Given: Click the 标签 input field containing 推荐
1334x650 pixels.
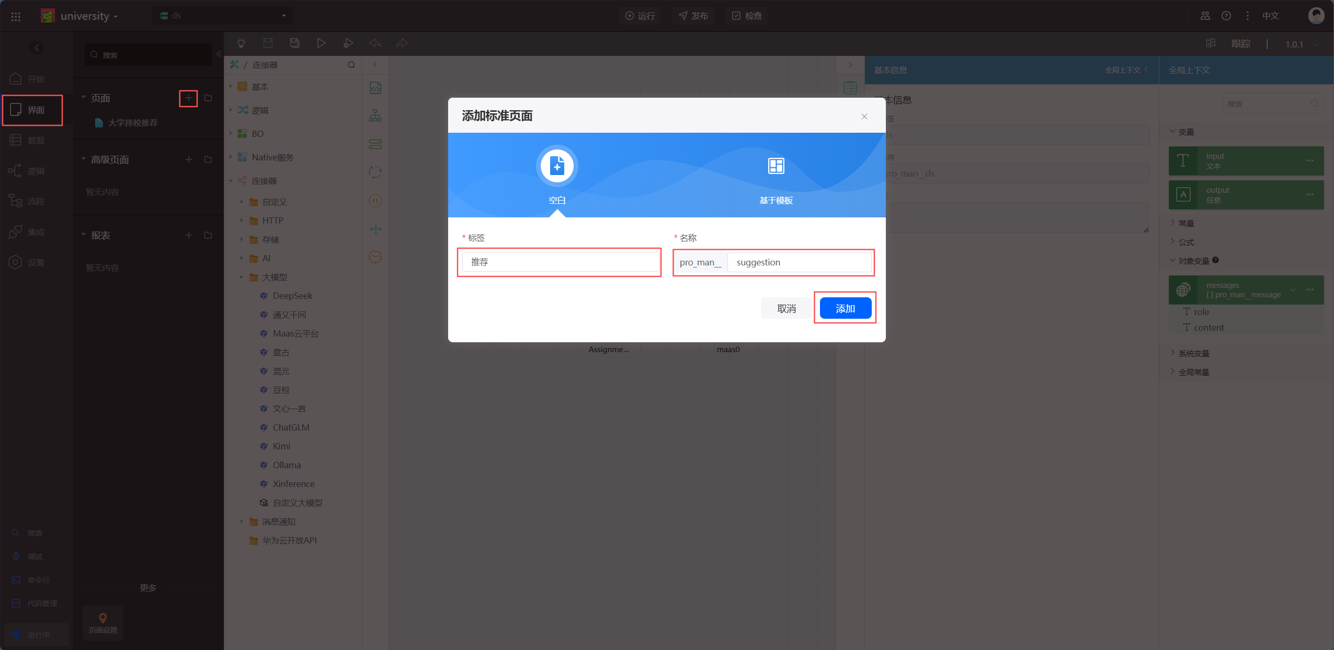Looking at the screenshot, I should [x=560, y=262].
